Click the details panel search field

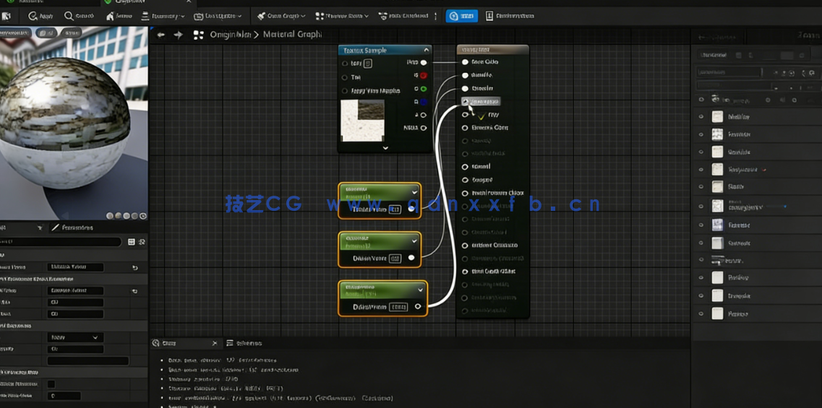point(60,242)
